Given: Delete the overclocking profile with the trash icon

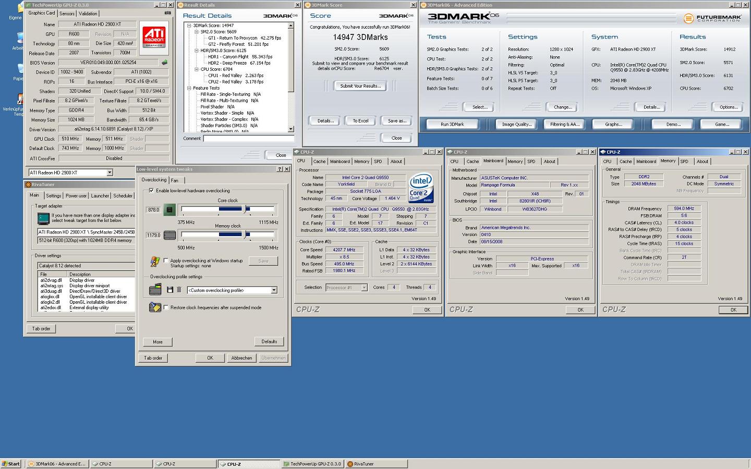Looking at the screenshot, I should [179, 290].
